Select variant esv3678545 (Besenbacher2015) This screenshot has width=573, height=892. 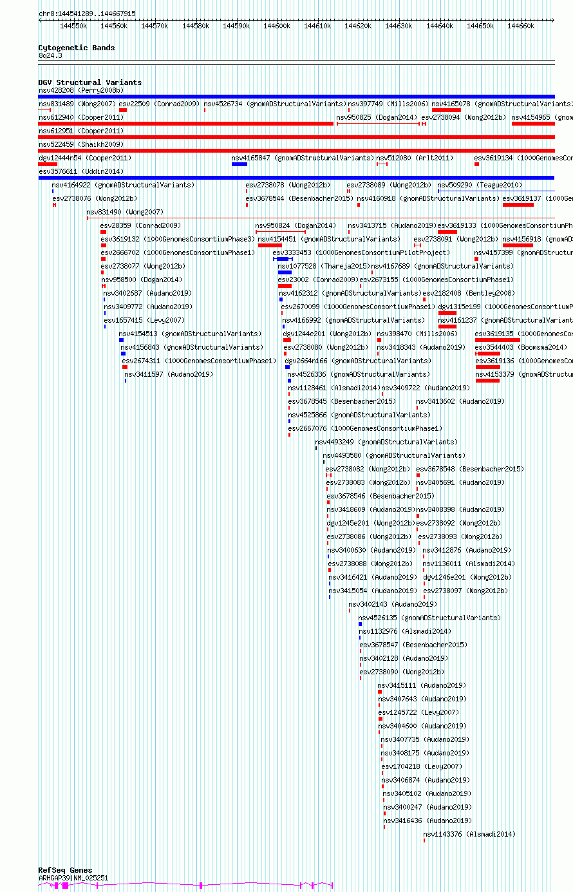pyautogui.click(x=342, y=401)
